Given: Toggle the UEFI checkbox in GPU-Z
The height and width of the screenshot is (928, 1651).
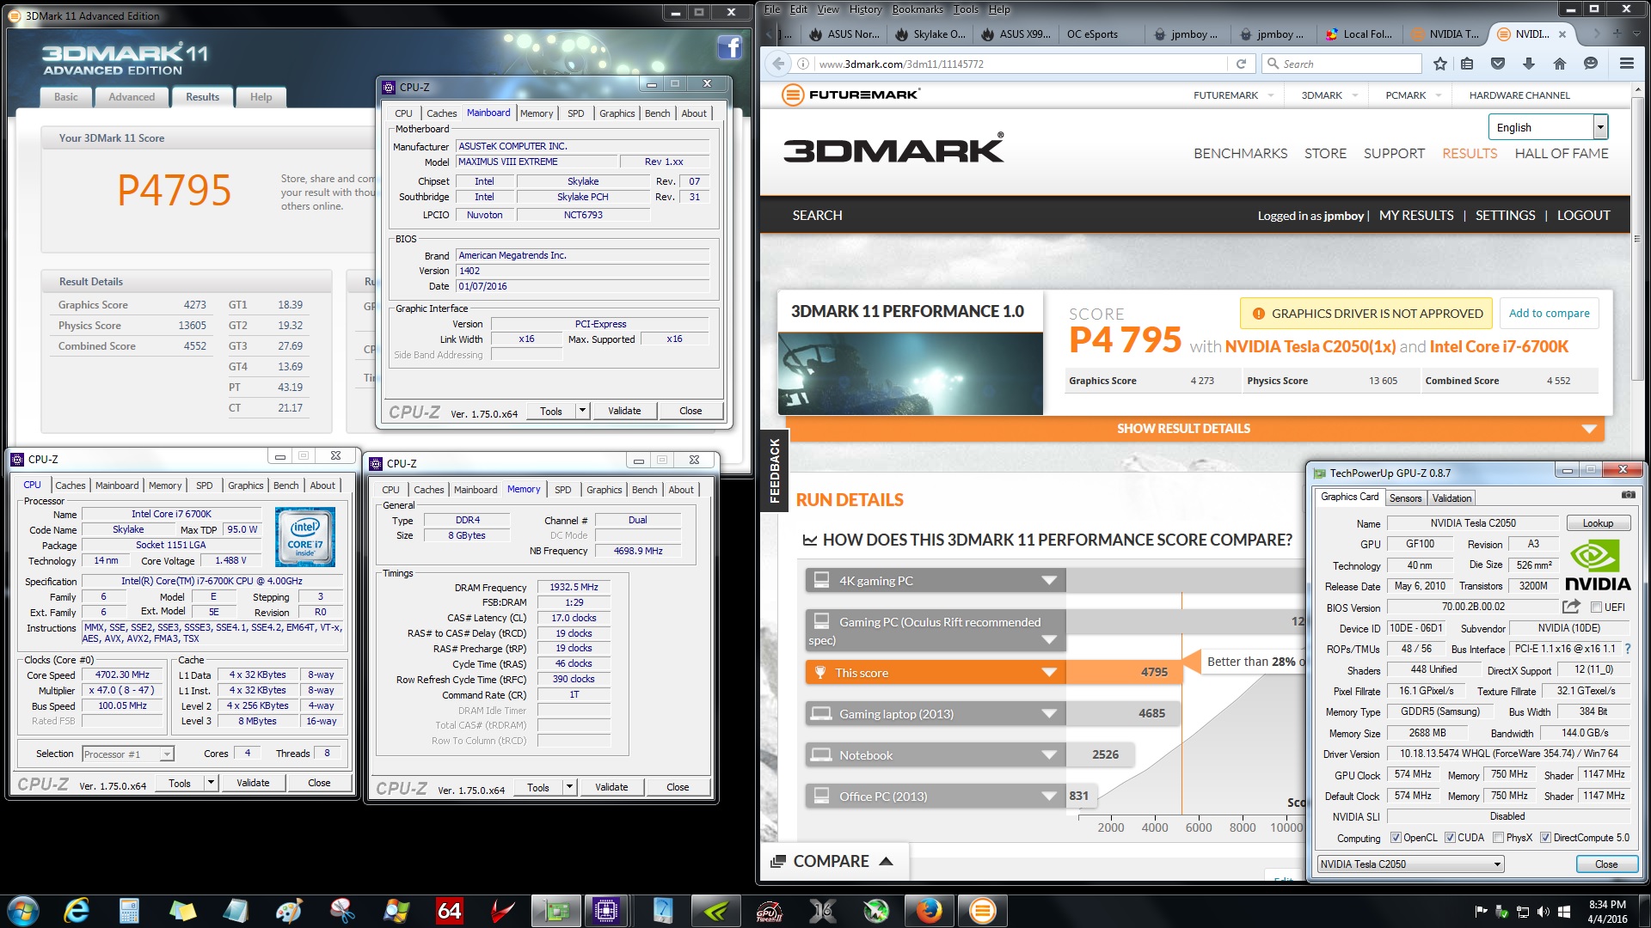Looking at the screenshot, I should coord(1596,607).
